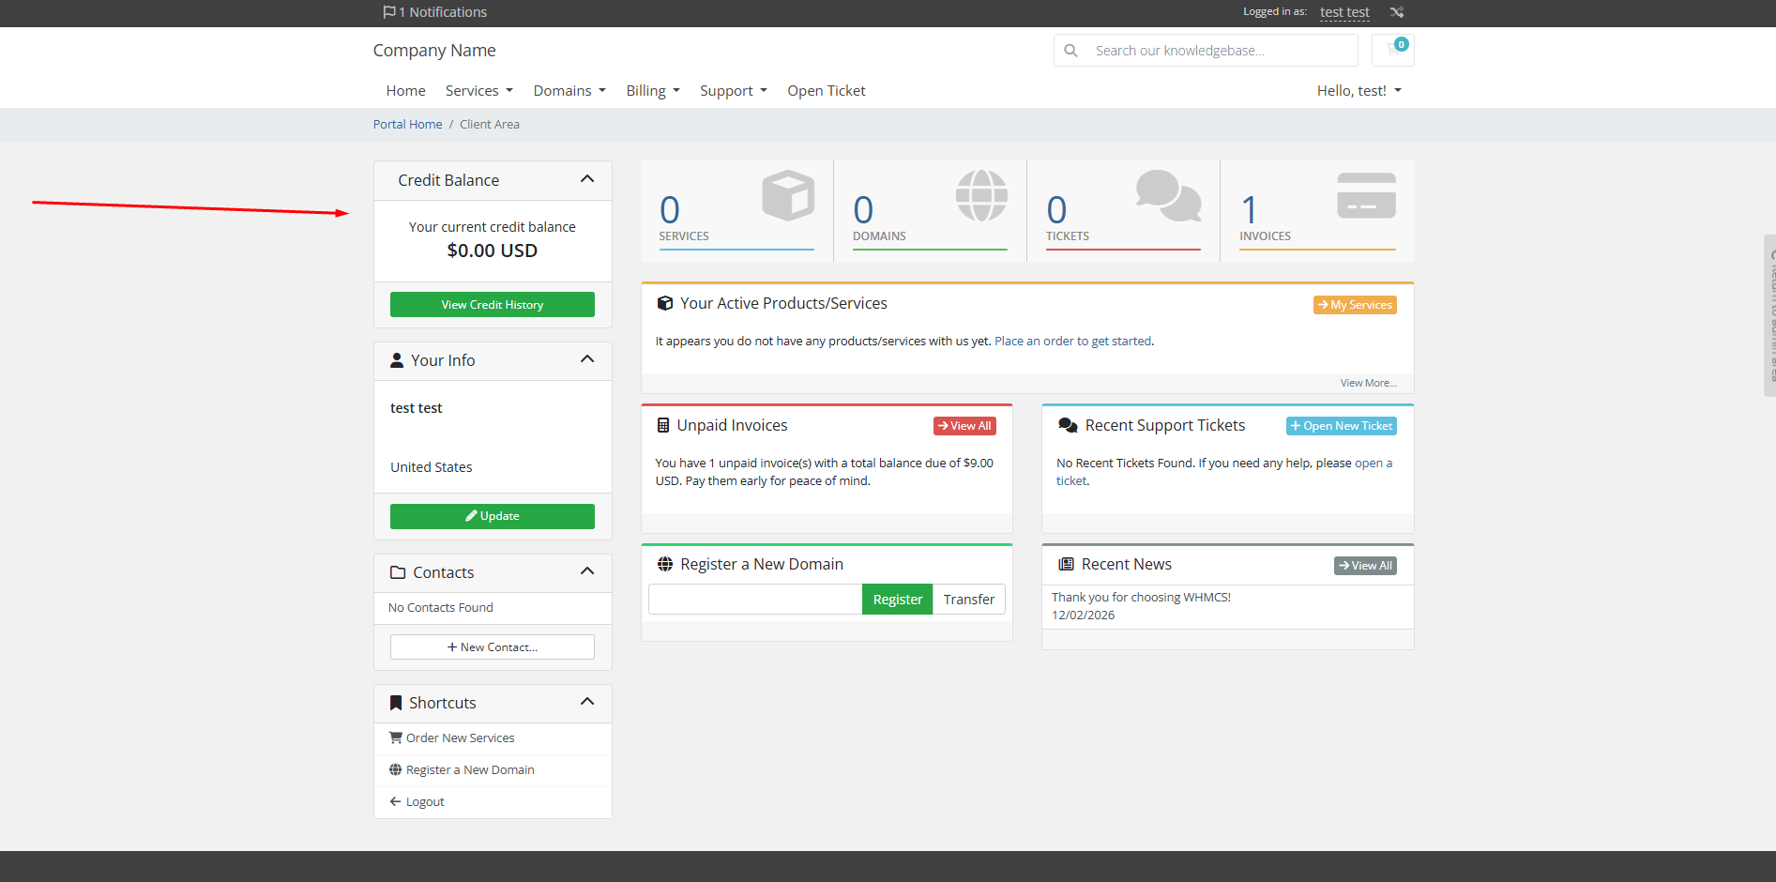
Task: Open the Billing dropdown
Action: (652, 90)
